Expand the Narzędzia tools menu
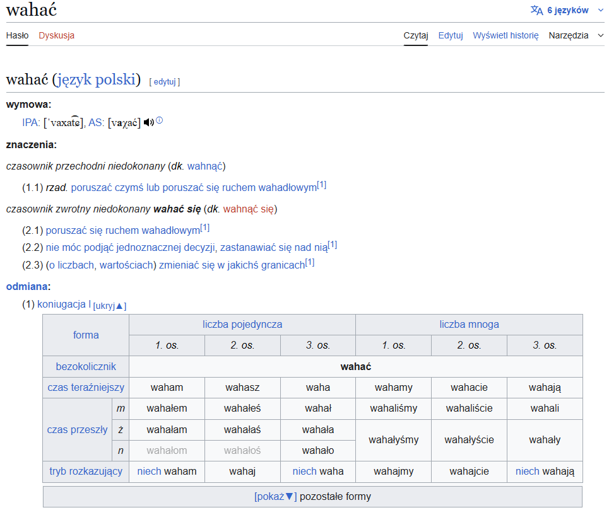Viewport: 609px width, 510px height. pos(576,35)
